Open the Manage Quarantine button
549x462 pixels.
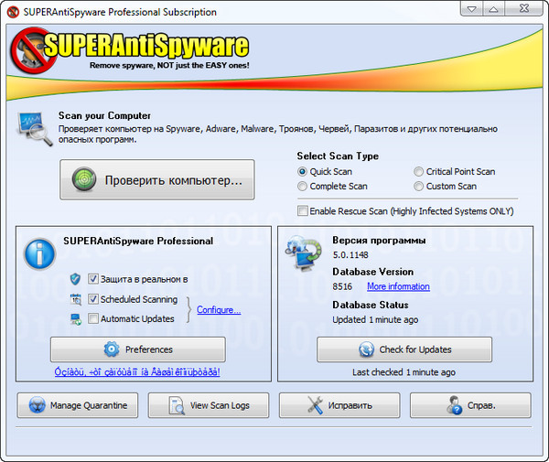point(79,405)
